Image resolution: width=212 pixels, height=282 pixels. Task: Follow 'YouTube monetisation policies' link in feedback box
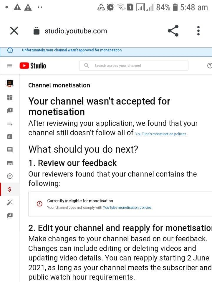point(127,208)
